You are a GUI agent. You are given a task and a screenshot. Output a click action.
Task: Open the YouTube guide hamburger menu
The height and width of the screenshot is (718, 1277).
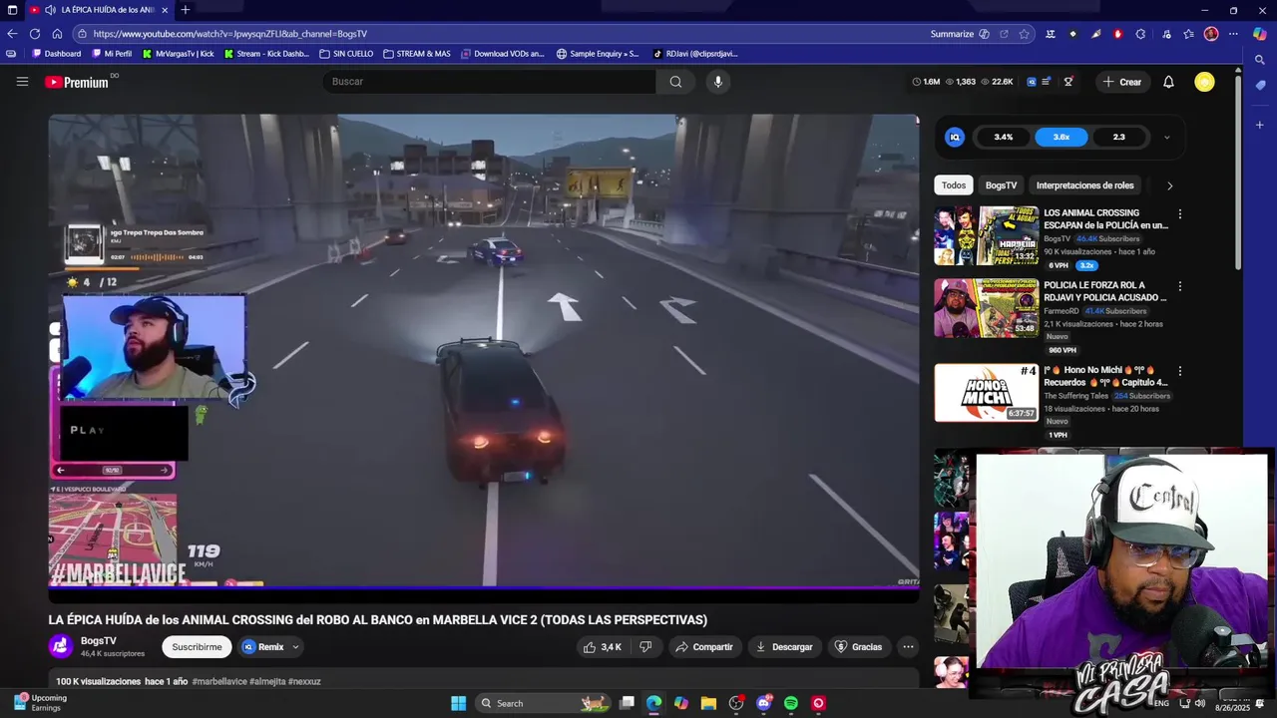(x=22, y=82)
